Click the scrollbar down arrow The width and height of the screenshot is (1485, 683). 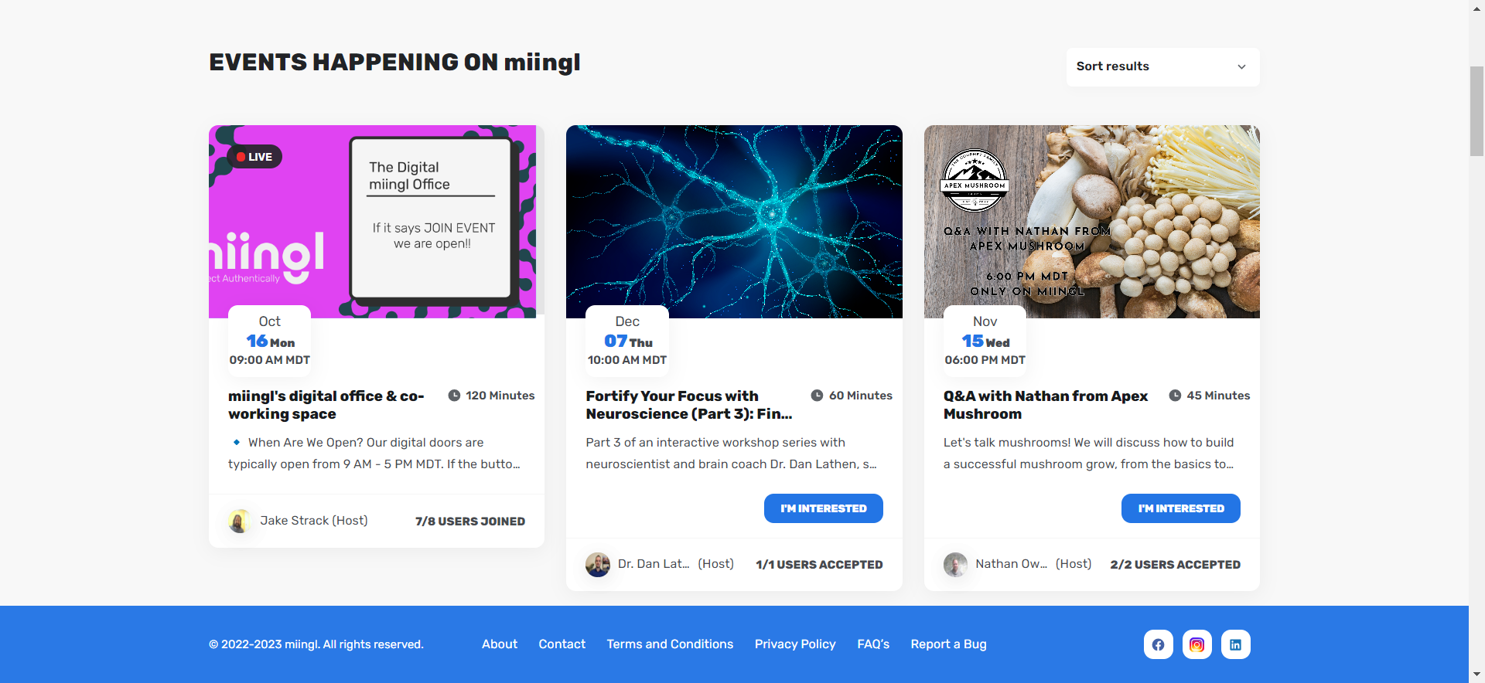point(1476,675)
